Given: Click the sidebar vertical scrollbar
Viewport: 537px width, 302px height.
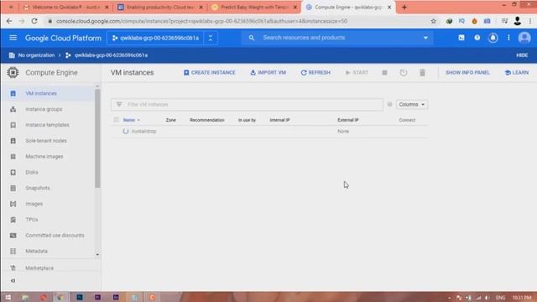Looking at the screenshot, I should (x=97, y=138).
